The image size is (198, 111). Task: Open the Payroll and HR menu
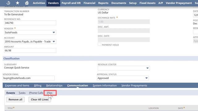point(71,3)
